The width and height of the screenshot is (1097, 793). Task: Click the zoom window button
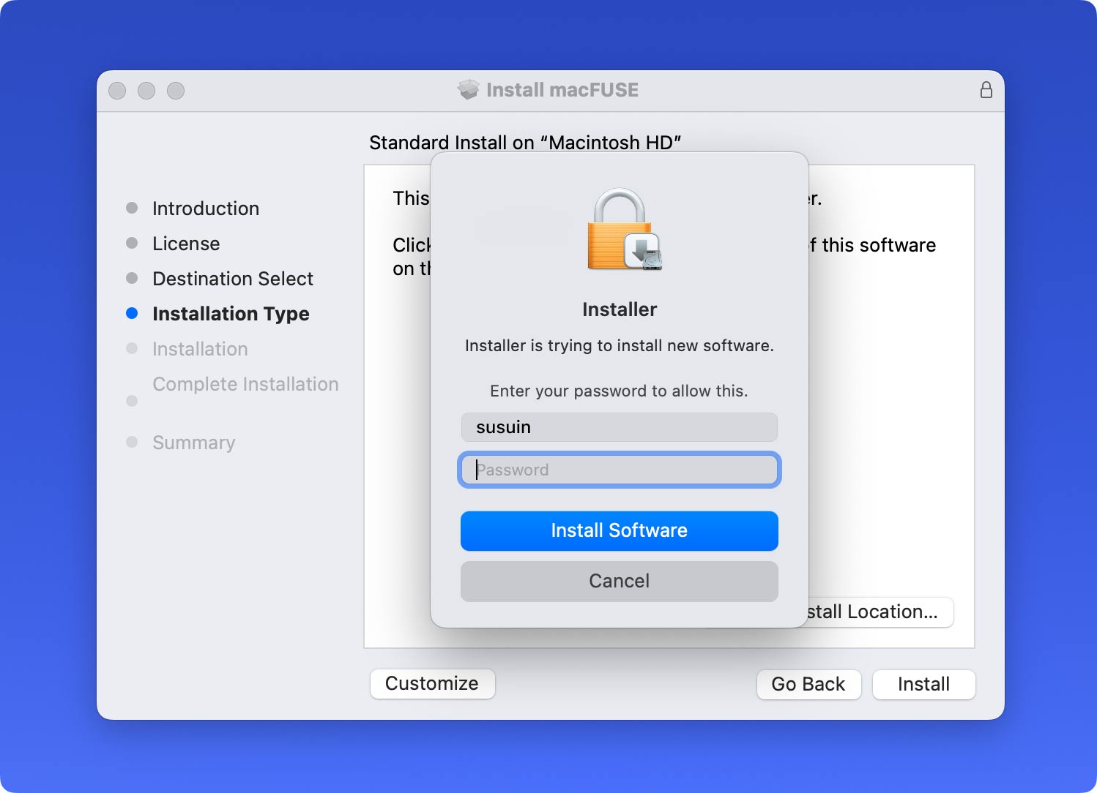pos(176,91)
